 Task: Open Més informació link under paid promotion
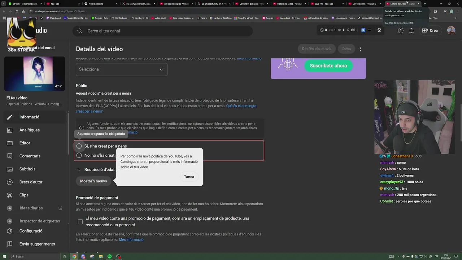pyautogui.click(x=131, y=240)
